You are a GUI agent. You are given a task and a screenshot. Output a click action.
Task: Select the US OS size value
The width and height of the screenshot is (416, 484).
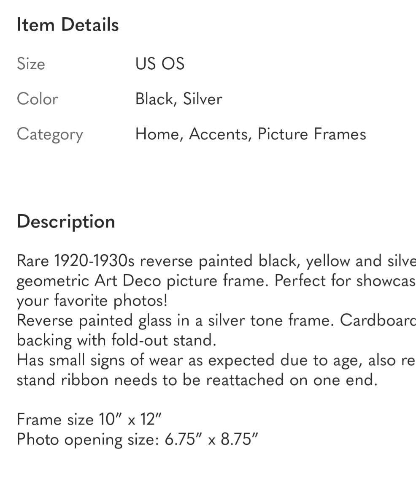click(x=160, y=64)
